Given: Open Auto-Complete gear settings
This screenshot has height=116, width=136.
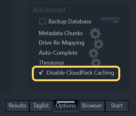Looking at the screenshot, I should click(x=93, y=53).
